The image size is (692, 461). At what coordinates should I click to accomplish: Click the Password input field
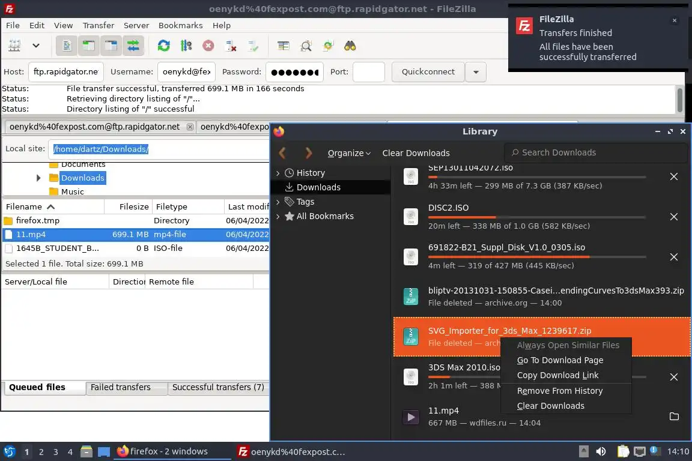coord(294,72)
